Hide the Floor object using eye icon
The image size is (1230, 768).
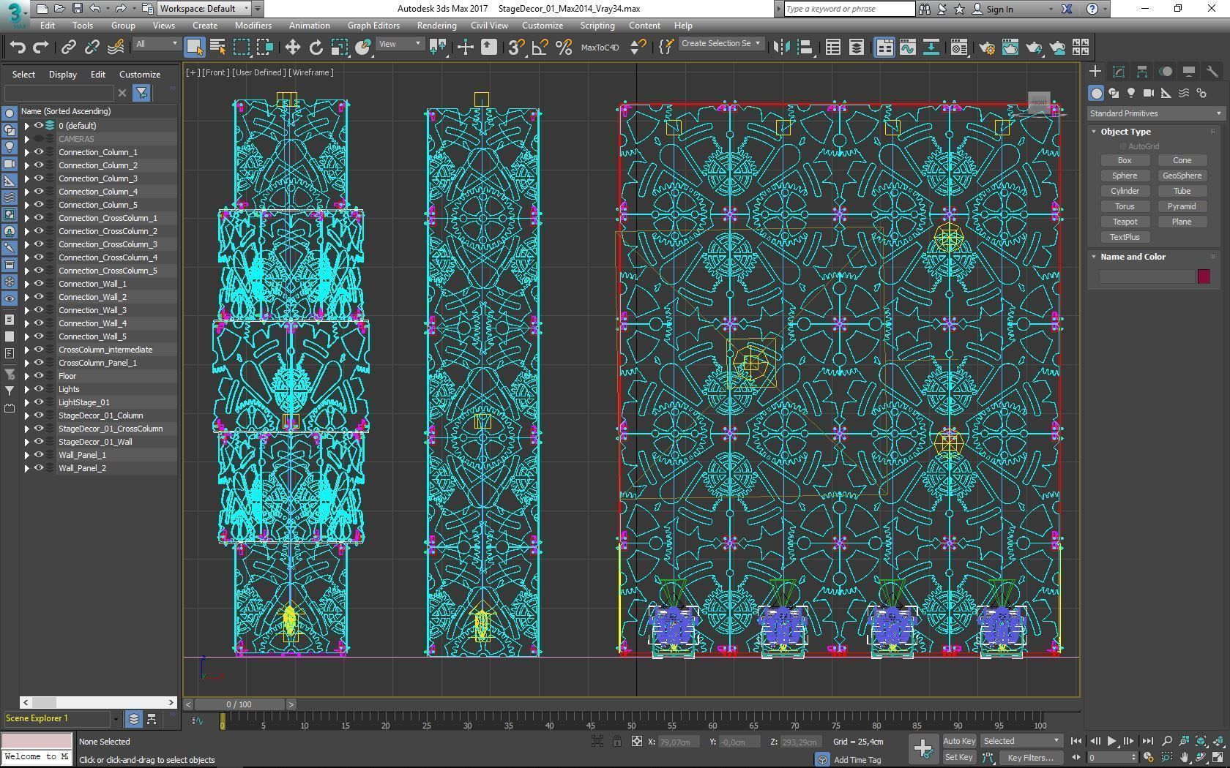39,376
